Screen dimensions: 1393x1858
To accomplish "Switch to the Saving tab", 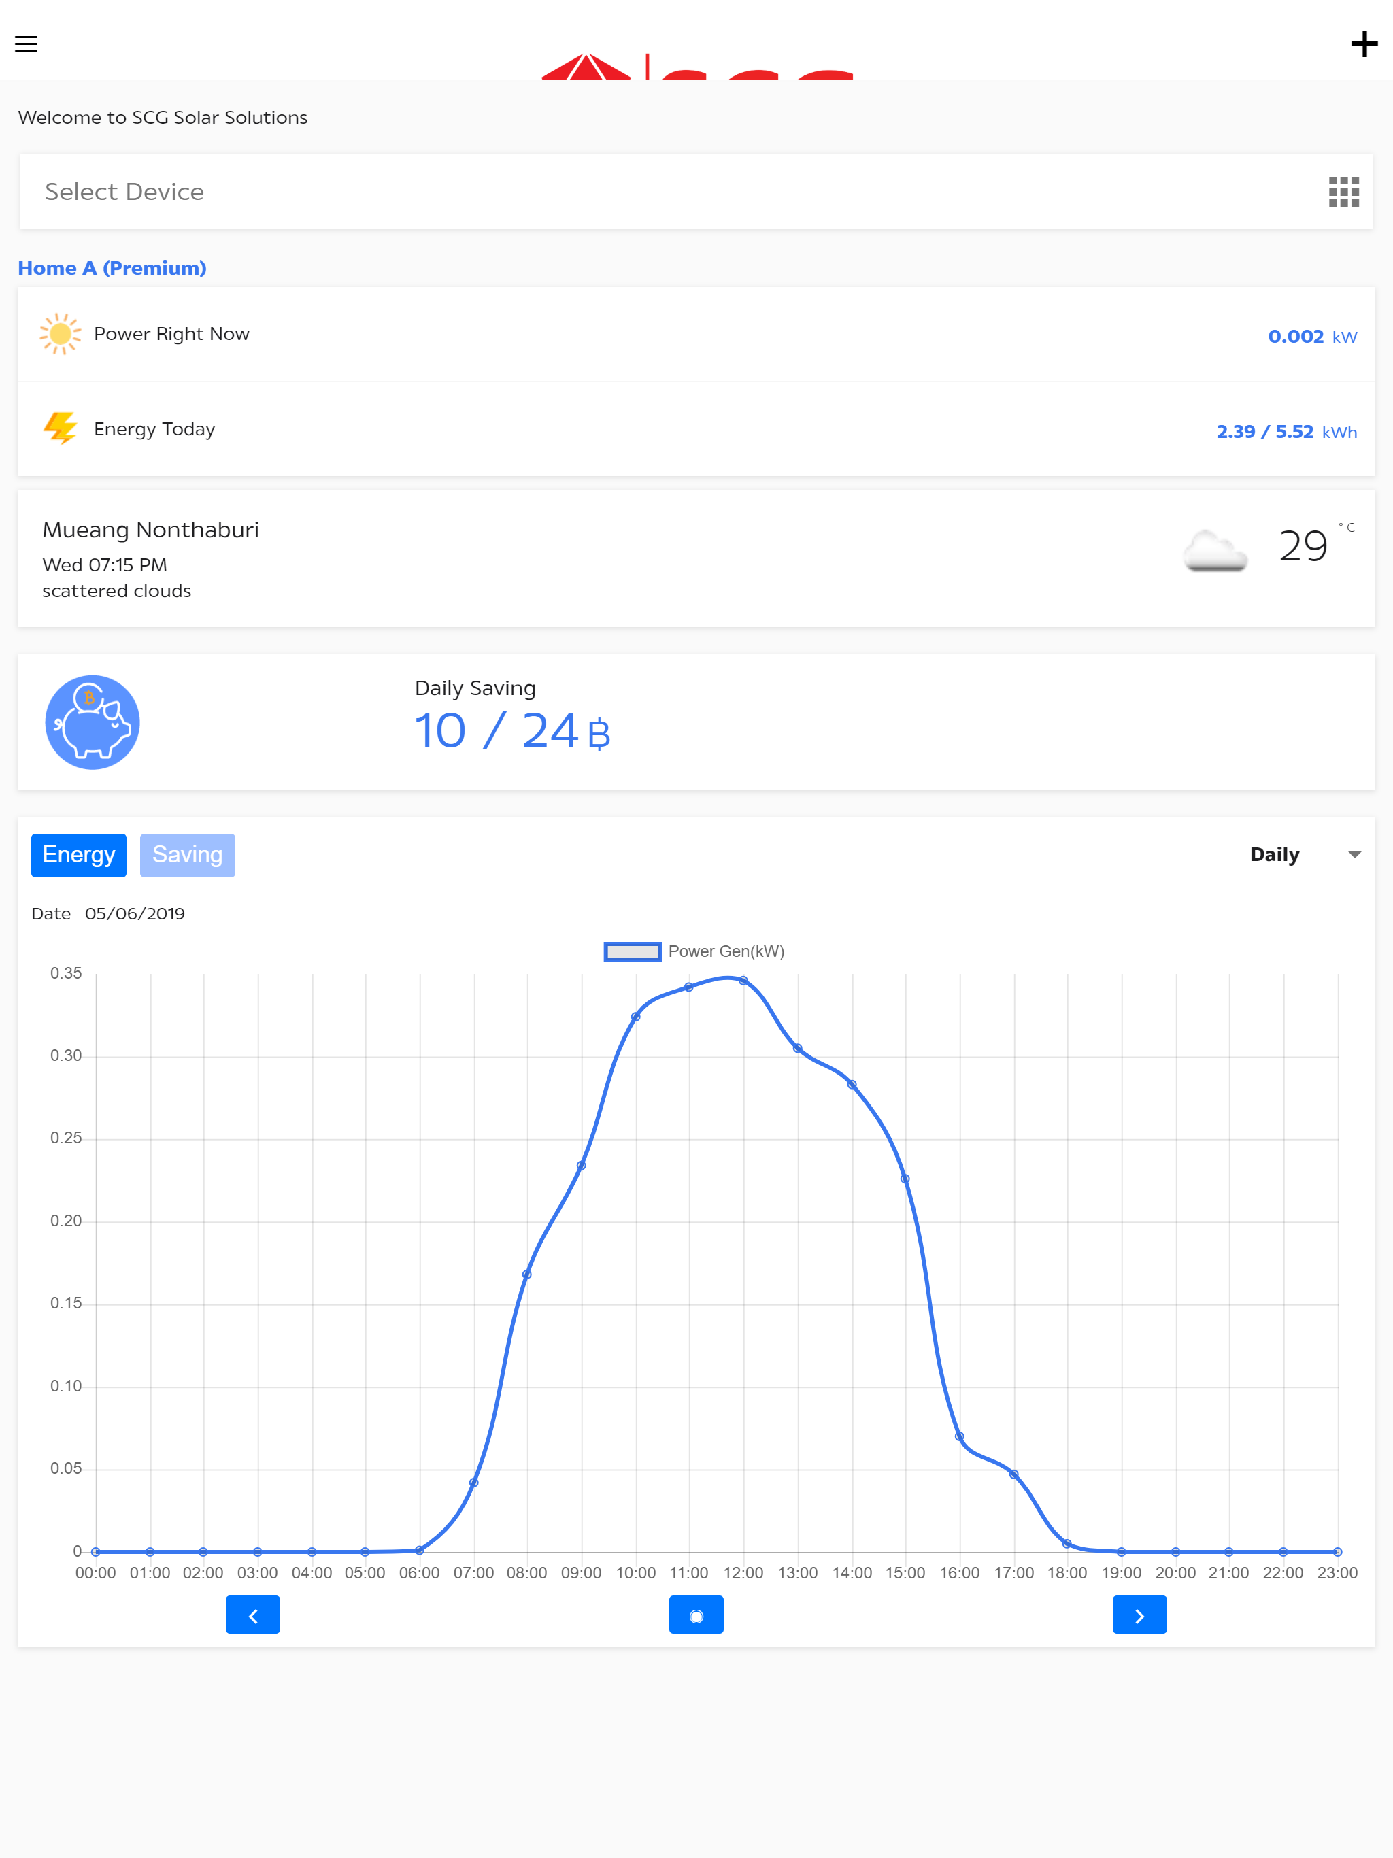I will tap(187, 855).
